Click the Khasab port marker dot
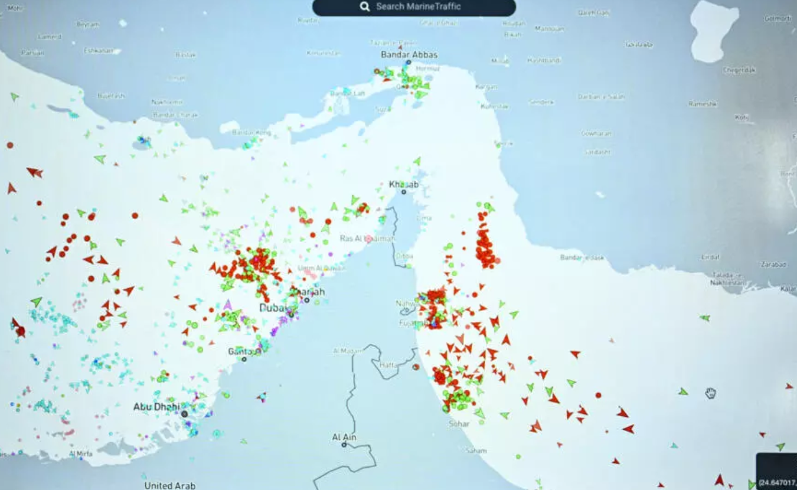 pyautogui.click(x=404, y=192)
